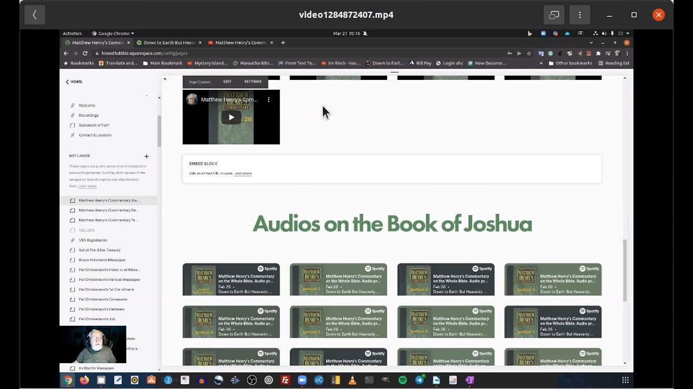Open Google Chrome from the dock
The width and height of the screenshot is (693, 389).
click(68, 380)
